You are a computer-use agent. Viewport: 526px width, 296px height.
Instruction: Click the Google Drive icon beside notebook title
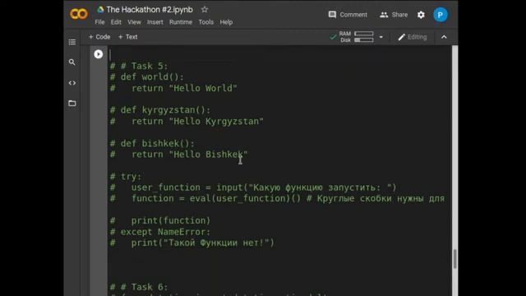(x=100, y=10)
